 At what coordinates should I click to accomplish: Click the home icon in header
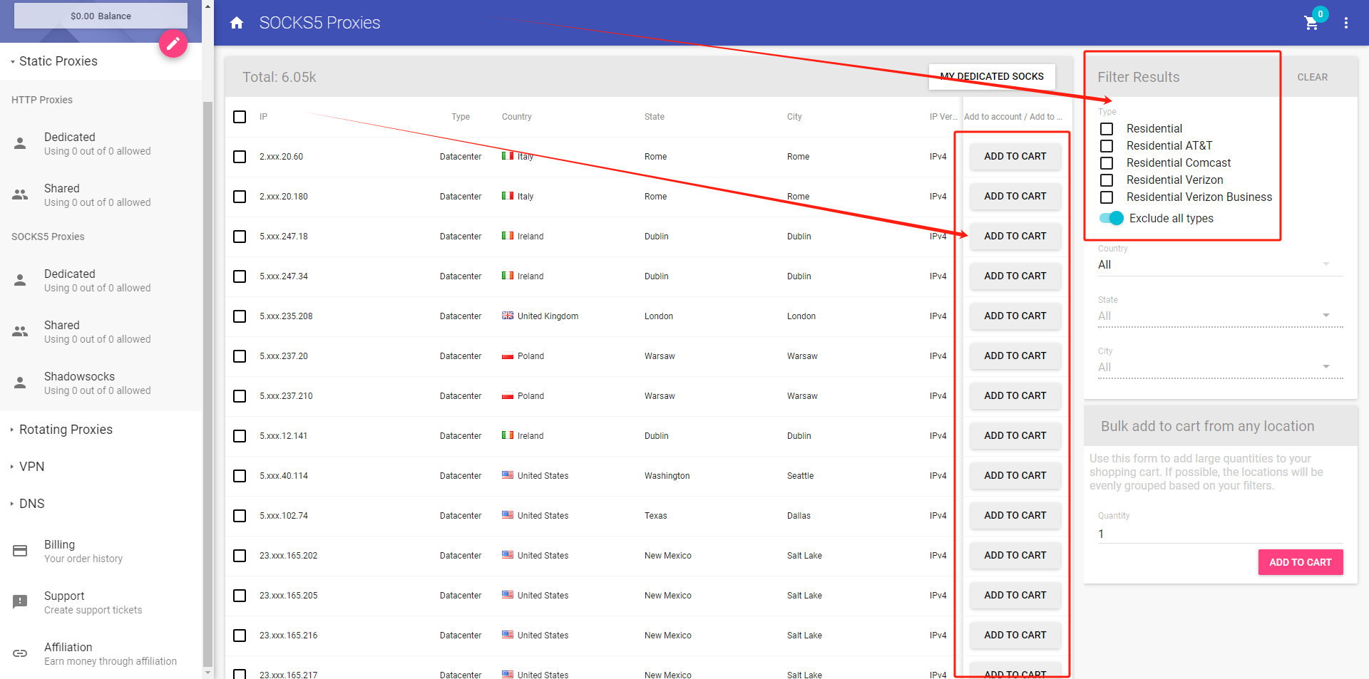(x=237, y=23)
